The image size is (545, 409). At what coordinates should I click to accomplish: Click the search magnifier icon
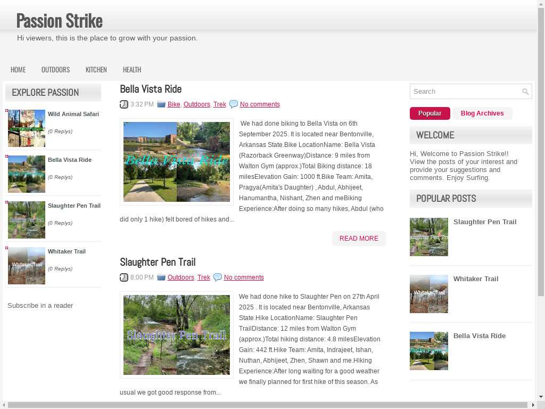point(525,92)
